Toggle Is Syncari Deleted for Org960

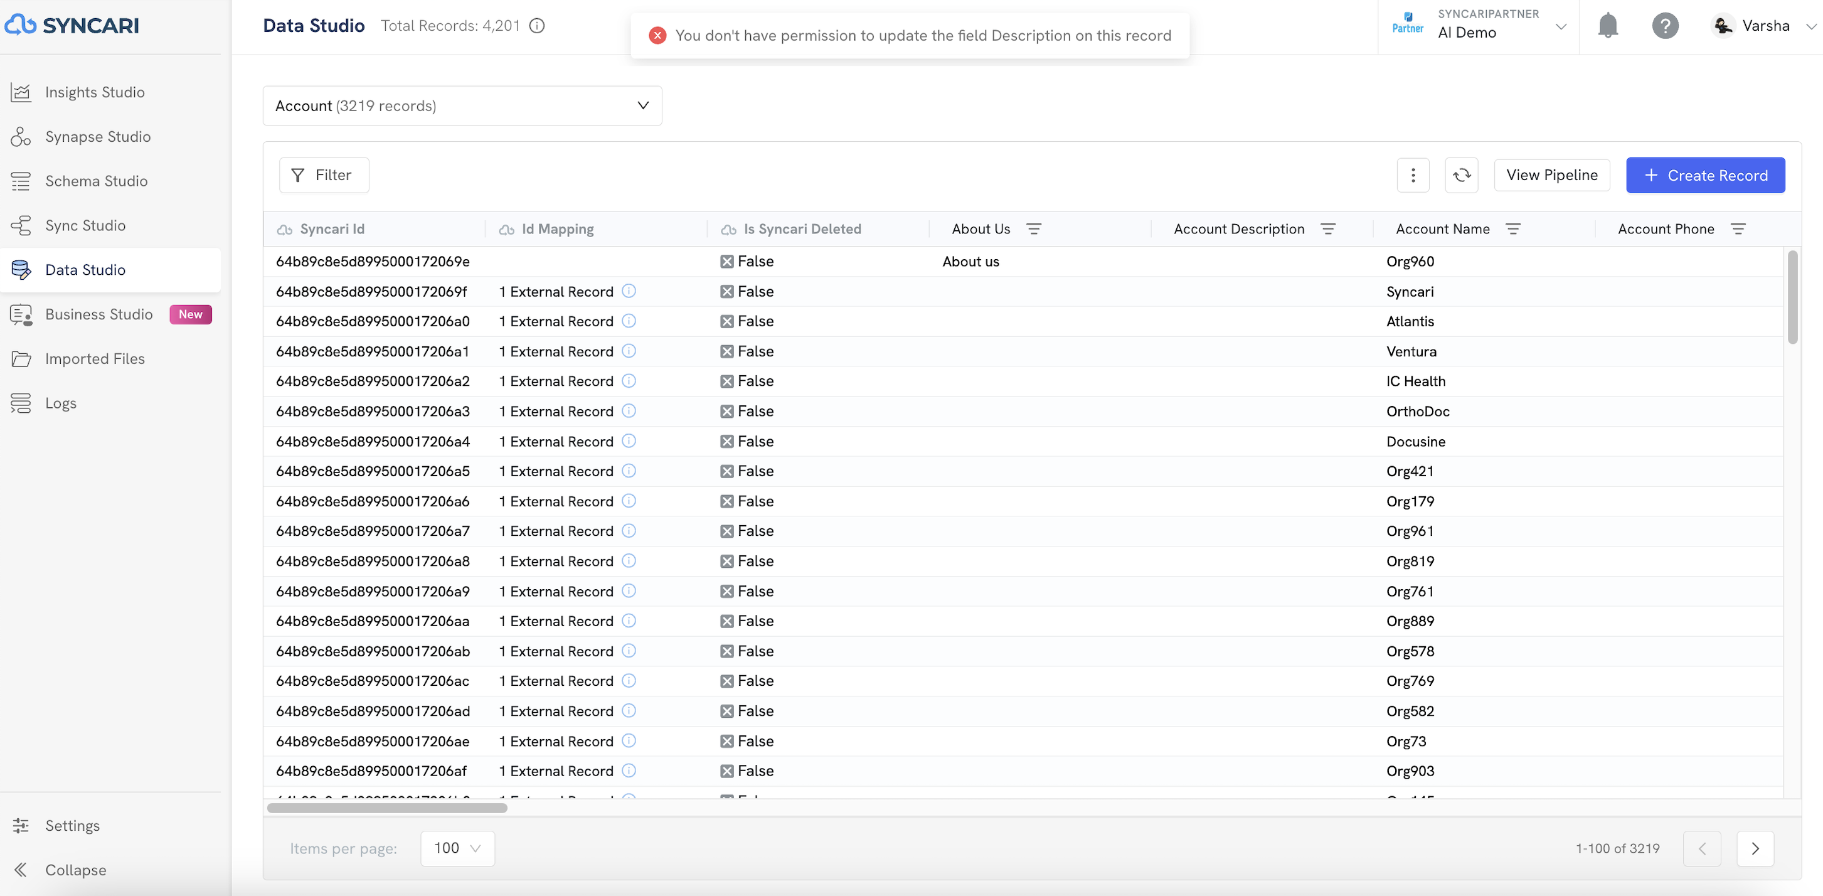coord(727,262)
